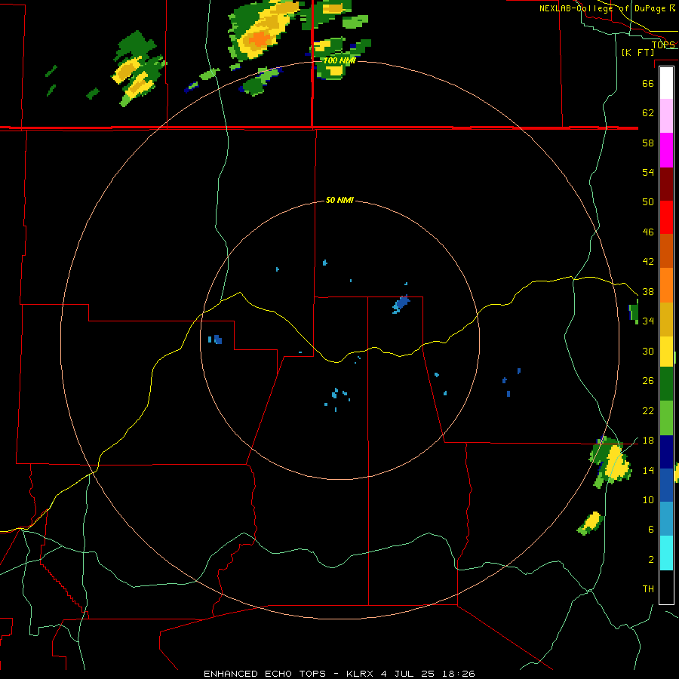This screenshot has height=679, width=679.
Task: Click the '42' legend value
Action: (648, 262)
